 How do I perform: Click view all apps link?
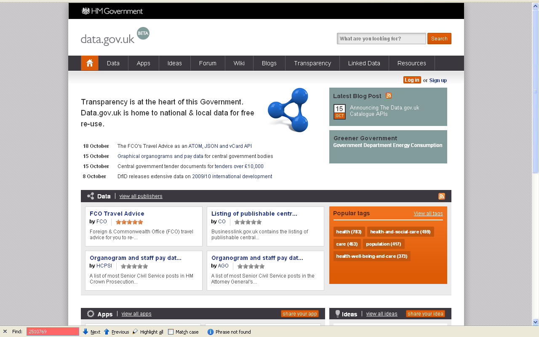coord(136,314)
